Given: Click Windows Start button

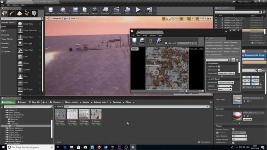Looking at the screenshot, I should (x=3, y=147).
